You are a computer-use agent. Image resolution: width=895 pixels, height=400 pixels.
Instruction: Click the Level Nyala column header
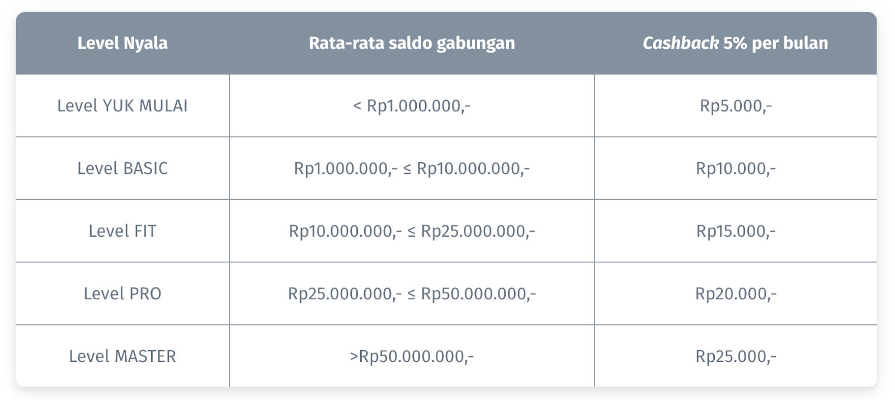tap(123, 43)
